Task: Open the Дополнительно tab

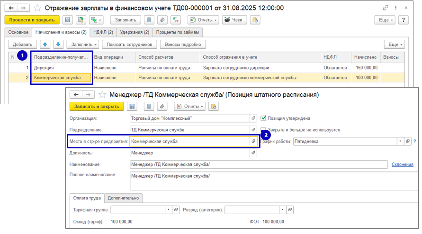Action: coord(124,198)
